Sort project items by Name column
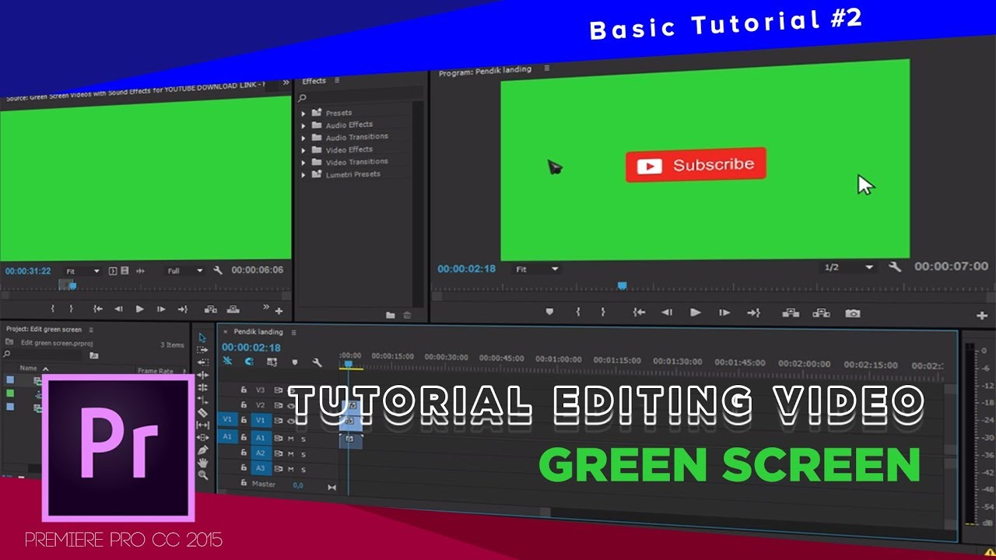The width and height of the screenshot is (996, 560). tap(29, 369)
